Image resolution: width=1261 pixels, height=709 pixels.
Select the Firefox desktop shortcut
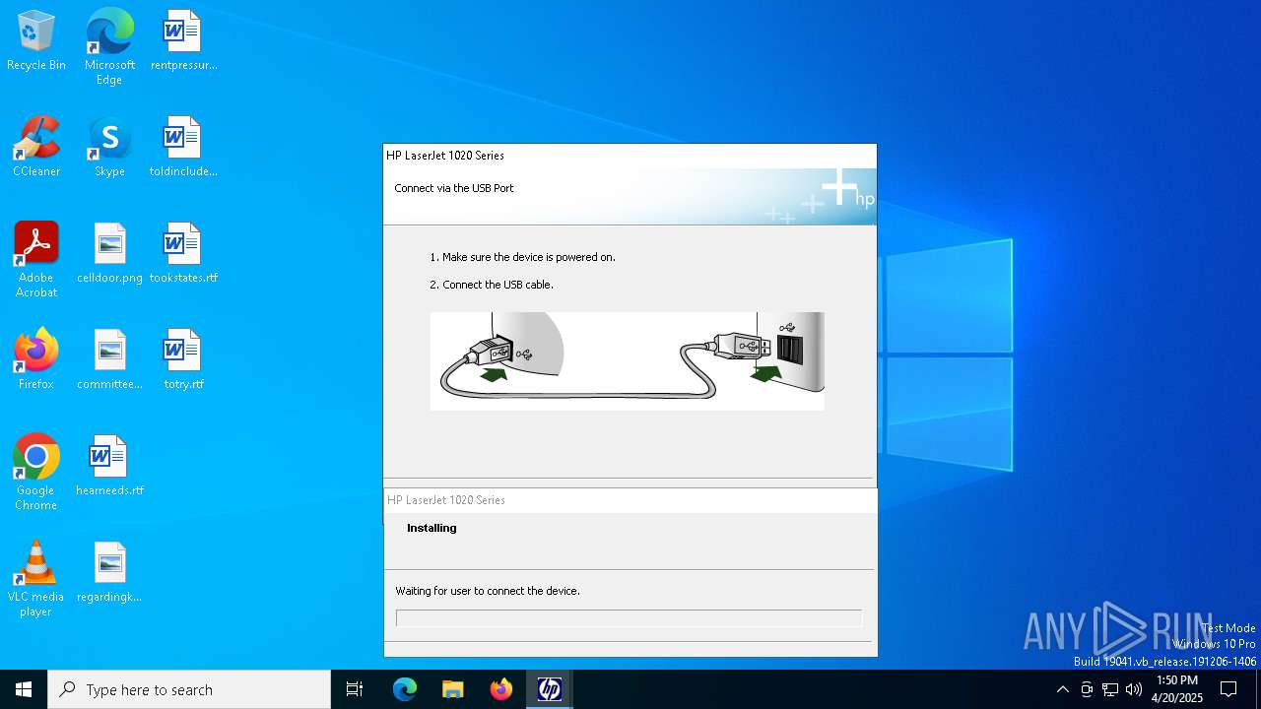click(36, 360)
